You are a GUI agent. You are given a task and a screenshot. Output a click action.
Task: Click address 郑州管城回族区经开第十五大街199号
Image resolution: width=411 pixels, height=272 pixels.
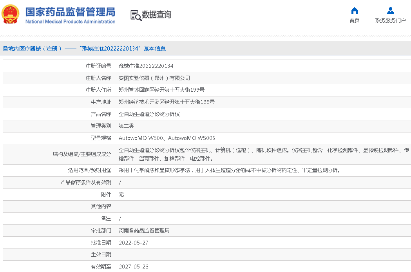[161, 90]
